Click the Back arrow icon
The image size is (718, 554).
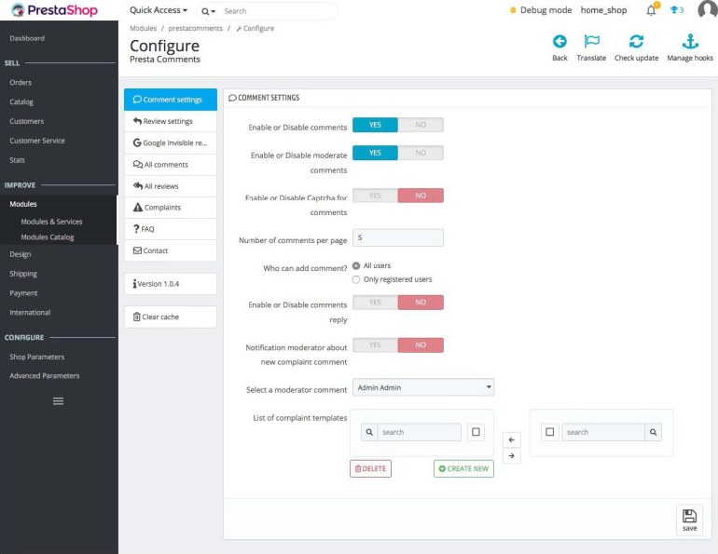click(559, 42)
